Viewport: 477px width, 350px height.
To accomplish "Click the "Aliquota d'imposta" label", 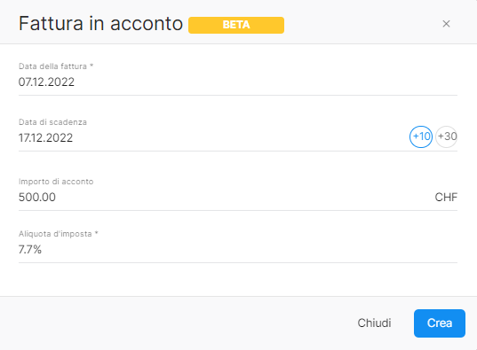I will 55,234.
